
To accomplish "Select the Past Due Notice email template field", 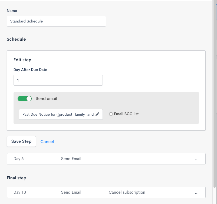I will tap(58, 114).
